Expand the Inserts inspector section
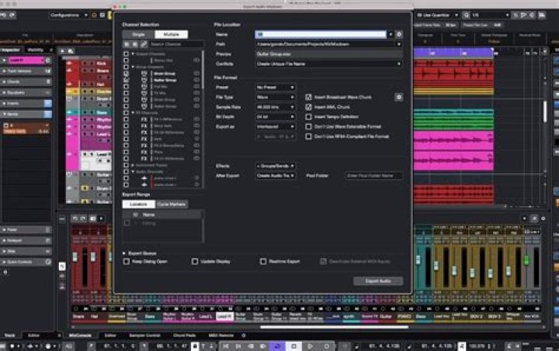The image size is (559, 351). (x=26, y=103)
